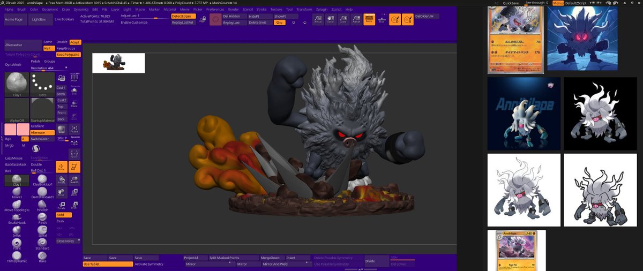Choose the Rake brush
Image resolution: width=643 pixels, height=271 pixels.
[x=42, y=257]
